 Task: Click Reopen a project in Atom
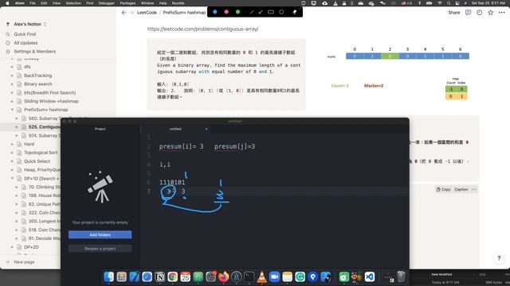pyautogui.click(x=100, y=249)
